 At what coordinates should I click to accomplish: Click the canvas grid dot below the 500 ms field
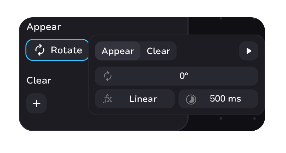point(221,118)
